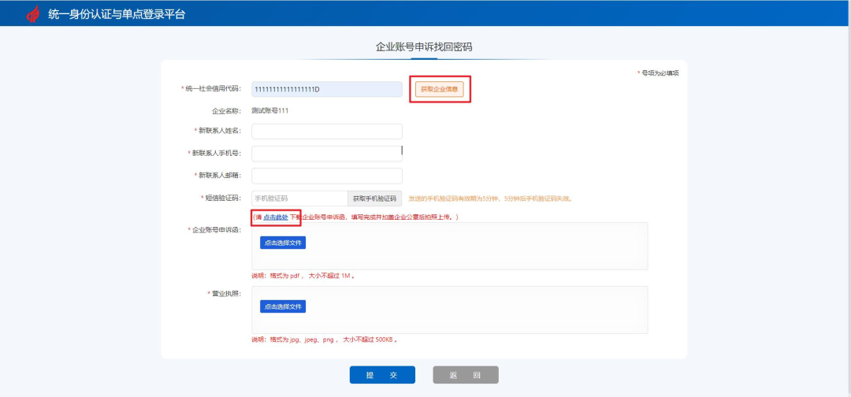The height and width of the screenshot is (397, 851).
Task: Click the pdf format size note
Action: click(303, 276)
